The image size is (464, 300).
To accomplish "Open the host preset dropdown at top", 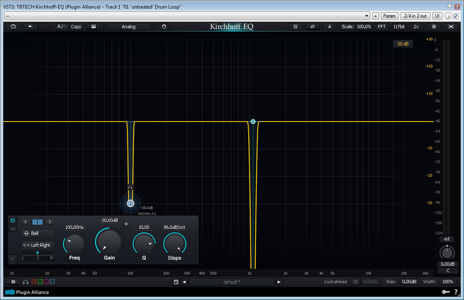I will pyautogui.click(x=187, y=16).
